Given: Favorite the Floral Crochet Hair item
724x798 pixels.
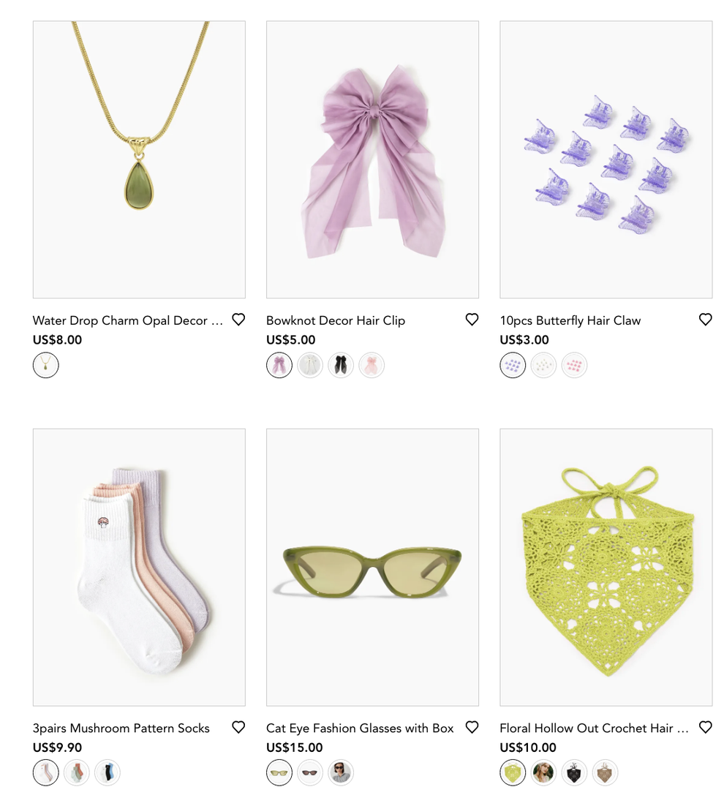Looking at the screenshot, I should tap(705, 727).
